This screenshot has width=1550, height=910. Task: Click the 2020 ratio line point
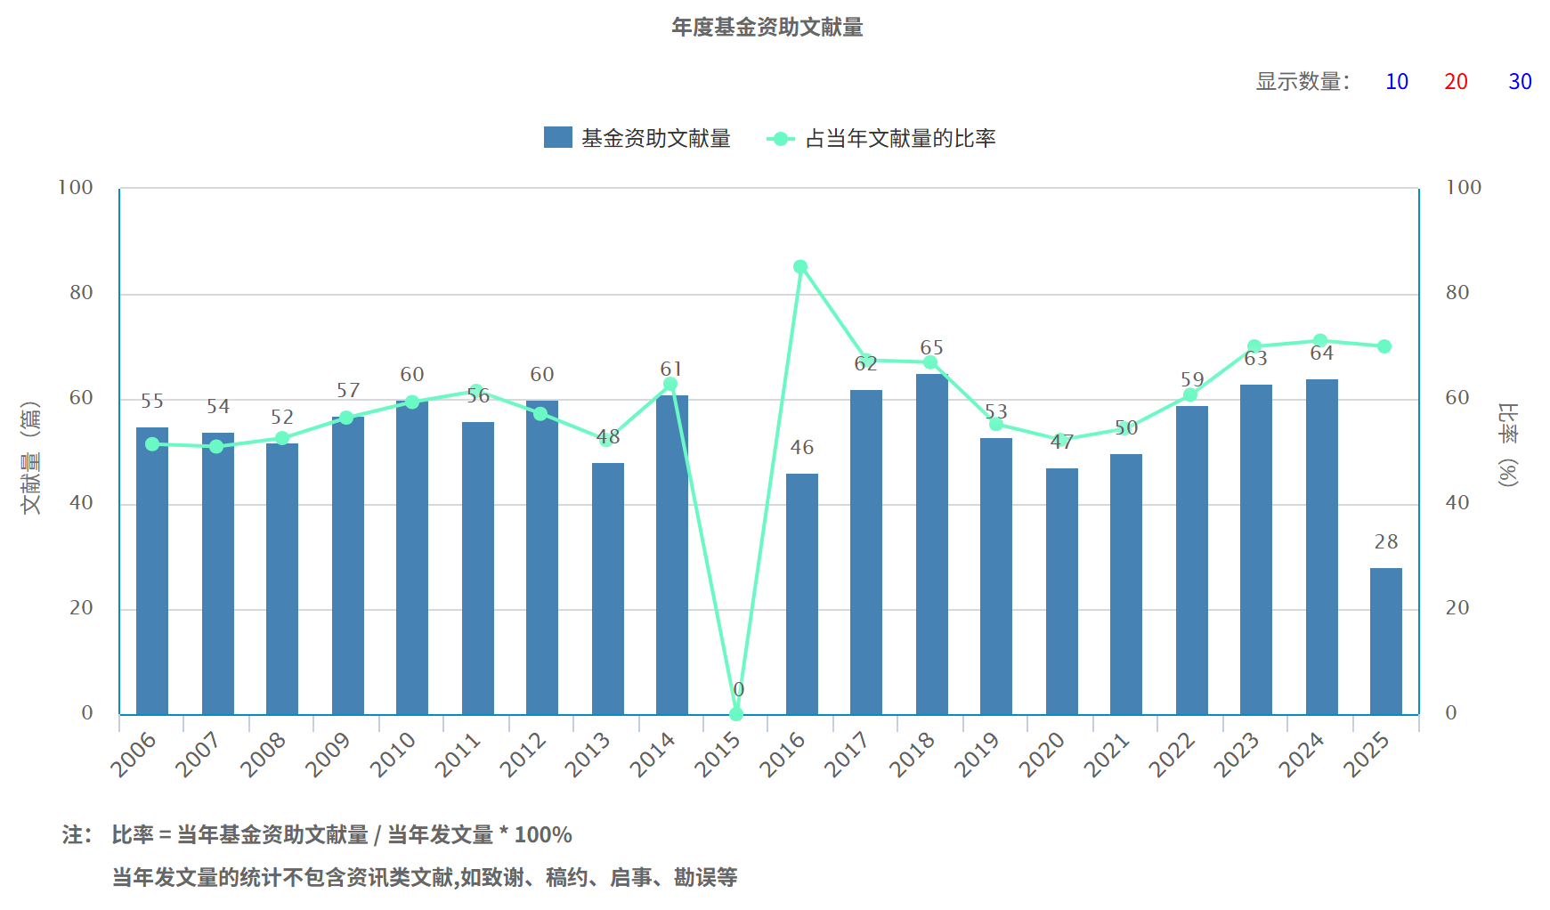pyautogui.click(x=1061, y=440)
